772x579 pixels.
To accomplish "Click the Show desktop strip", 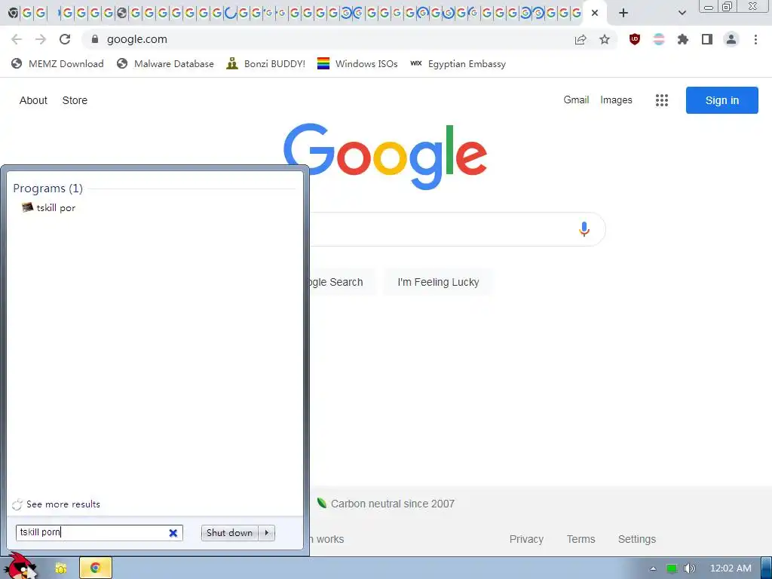I will [767, 568].
